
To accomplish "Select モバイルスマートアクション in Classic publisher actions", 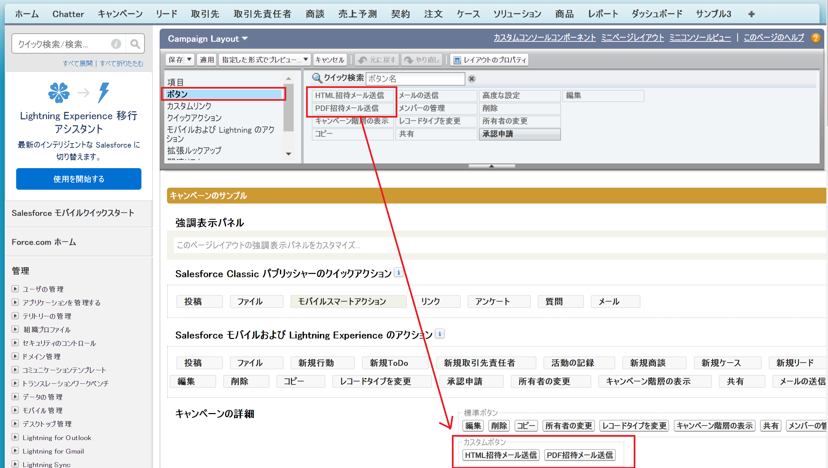I will (x=349, y=302).
